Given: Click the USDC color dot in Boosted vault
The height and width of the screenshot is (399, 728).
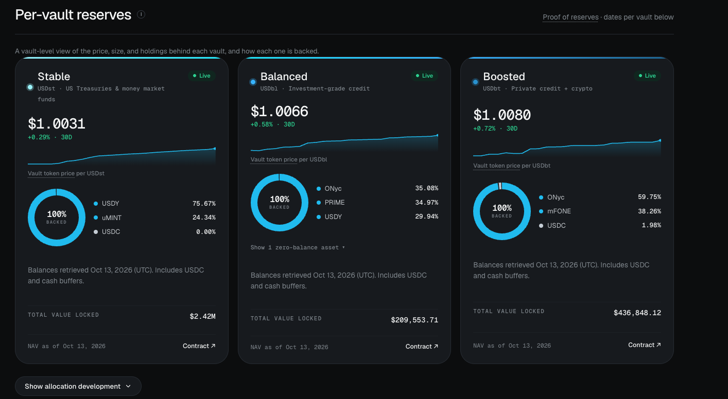Looking at the screenshot, I should [x=541, y=226].
